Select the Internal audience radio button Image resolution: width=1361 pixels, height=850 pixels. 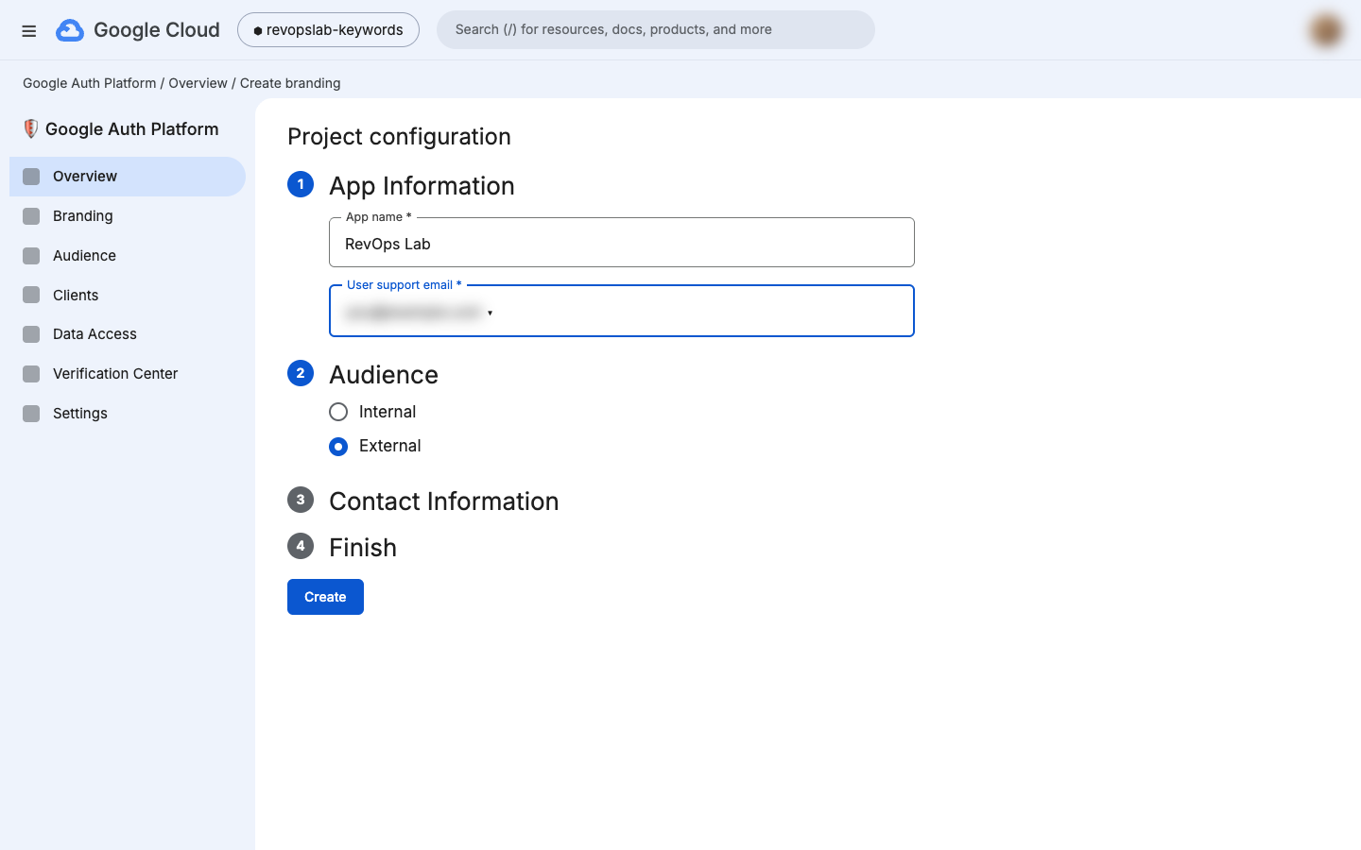(338, 412)
